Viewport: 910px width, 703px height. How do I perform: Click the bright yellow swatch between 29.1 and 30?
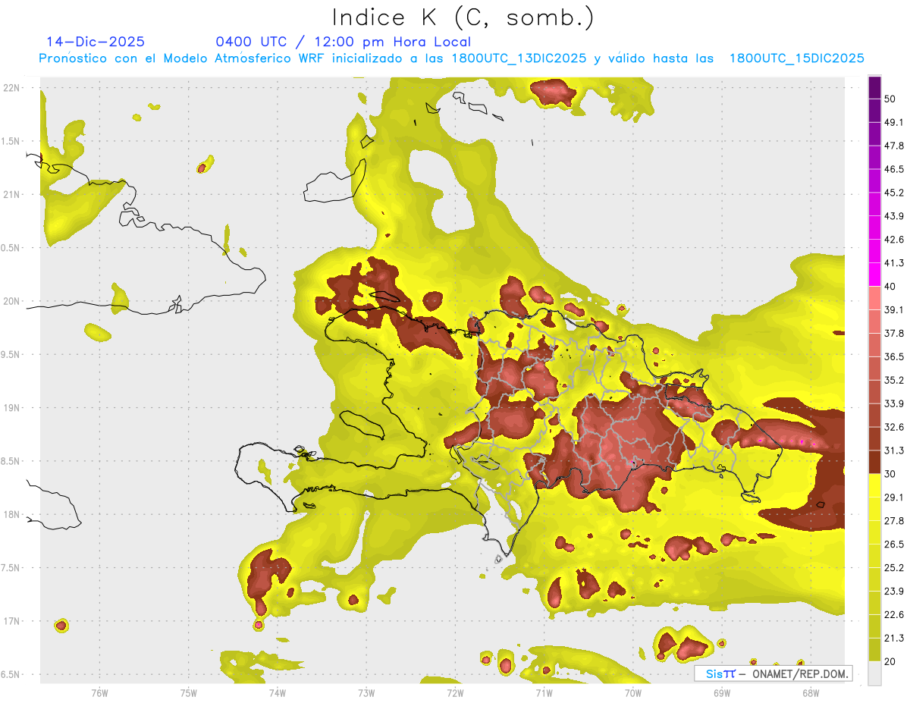pyautogui.click(x=874, y=485)
